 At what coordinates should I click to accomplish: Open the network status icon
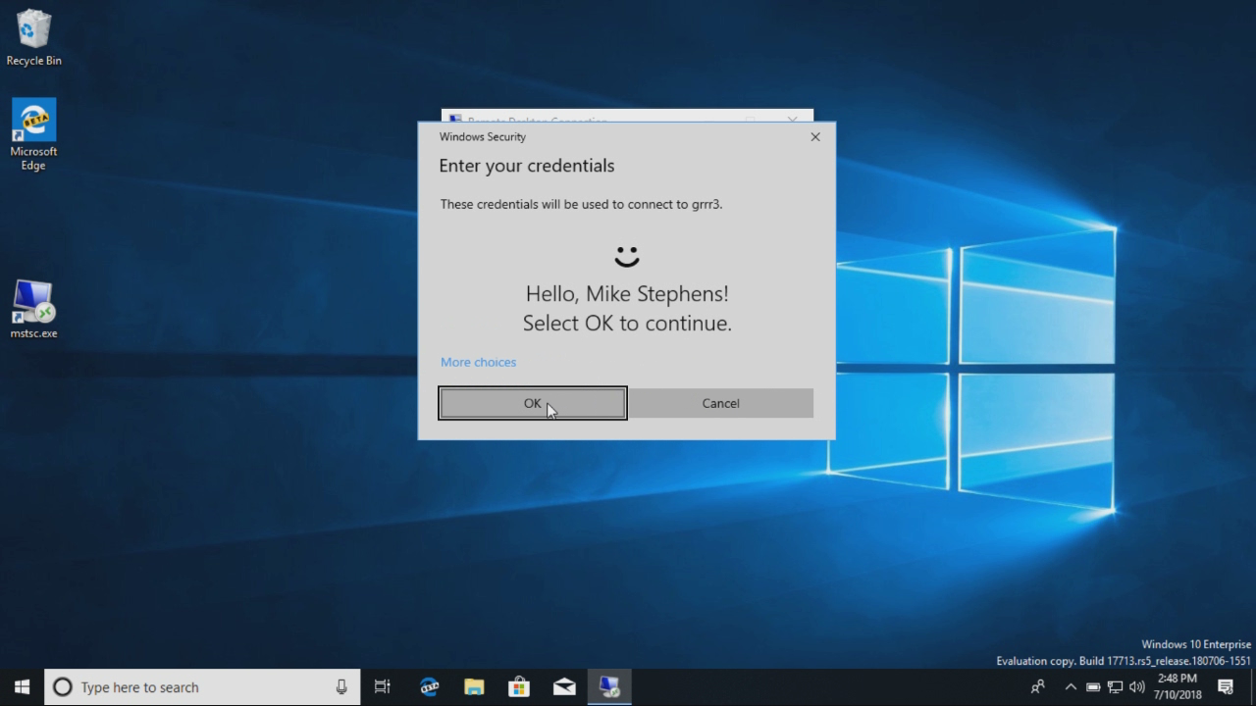coord(1116,687)
